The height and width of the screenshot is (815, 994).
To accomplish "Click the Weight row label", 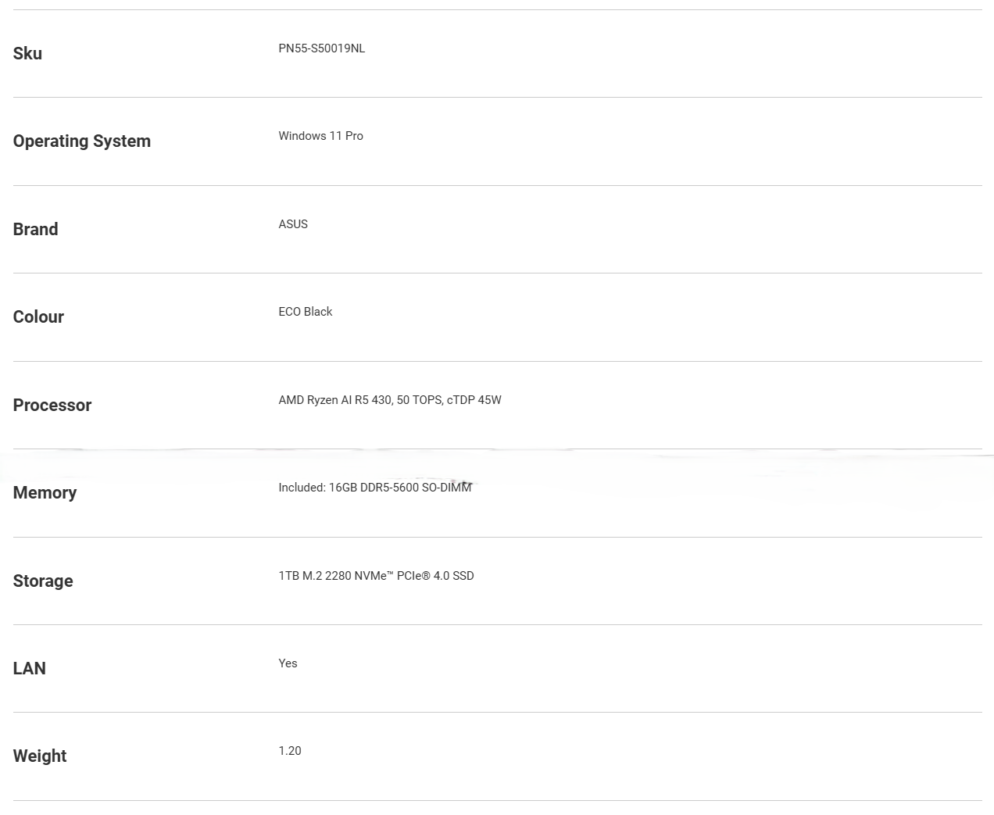I will click(x=40, y=756).
